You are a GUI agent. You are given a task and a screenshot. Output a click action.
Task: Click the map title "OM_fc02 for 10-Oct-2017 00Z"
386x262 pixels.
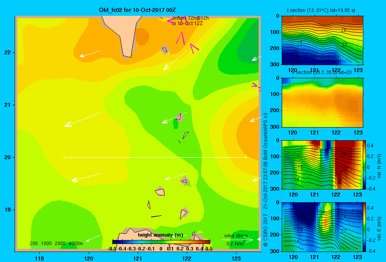coord(137,10)
